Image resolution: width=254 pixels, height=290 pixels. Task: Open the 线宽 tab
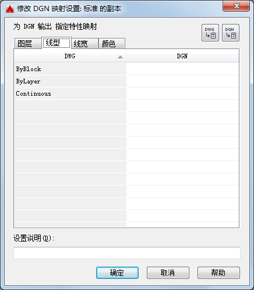[x=84, y=43]
